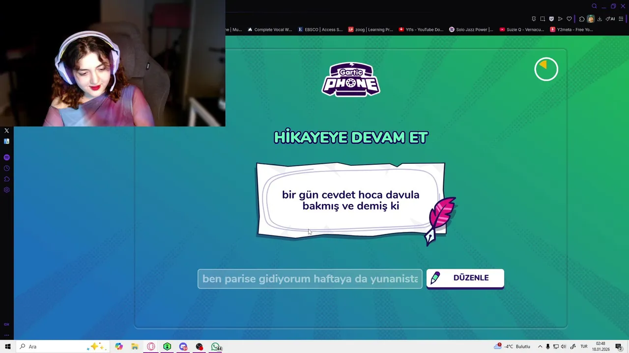629x353 pixels.
Task: Open the purple messenger icon in the sidebar
Action: pyautogui.click(x=7, y=157)
